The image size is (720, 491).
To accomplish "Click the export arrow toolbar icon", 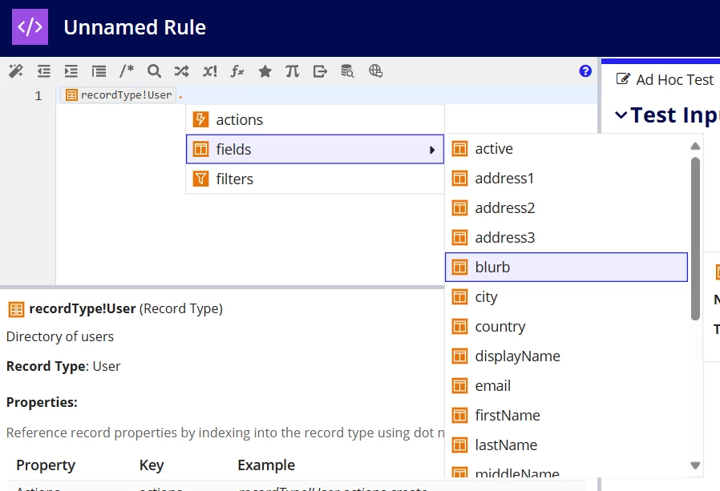I will (x=320, y=71).
